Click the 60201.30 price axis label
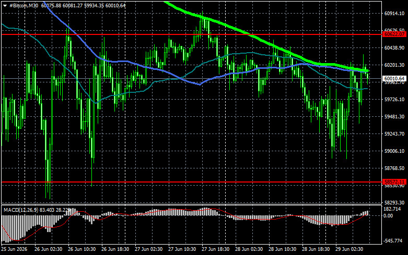 pos(394,65)
